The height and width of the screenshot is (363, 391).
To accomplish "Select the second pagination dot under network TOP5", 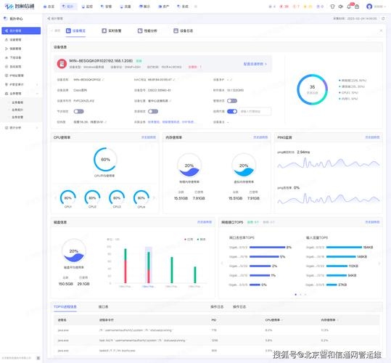I will [x=300, y=294].
